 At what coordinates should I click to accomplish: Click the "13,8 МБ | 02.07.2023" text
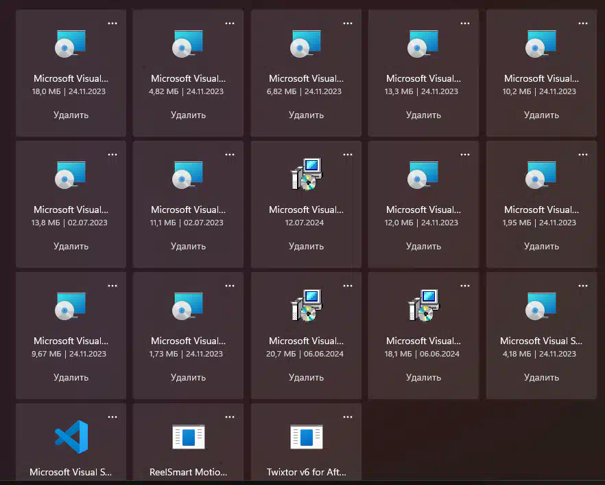69,223
